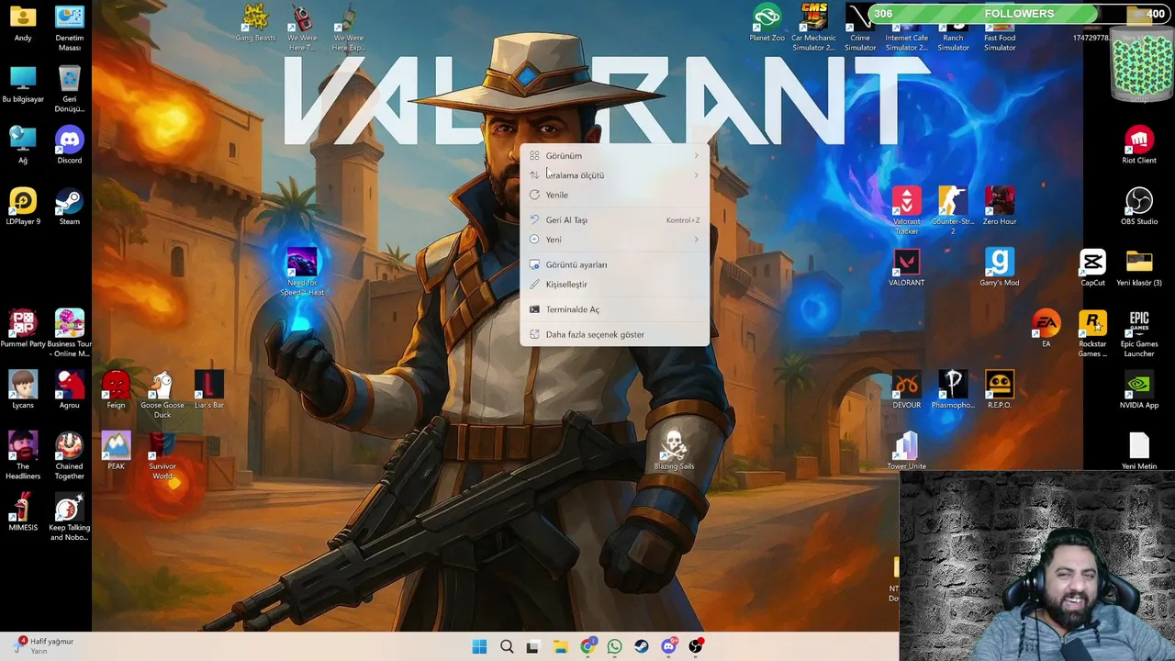
Task: Click the Ağ network desktop icon
Action: pos(23,145)
